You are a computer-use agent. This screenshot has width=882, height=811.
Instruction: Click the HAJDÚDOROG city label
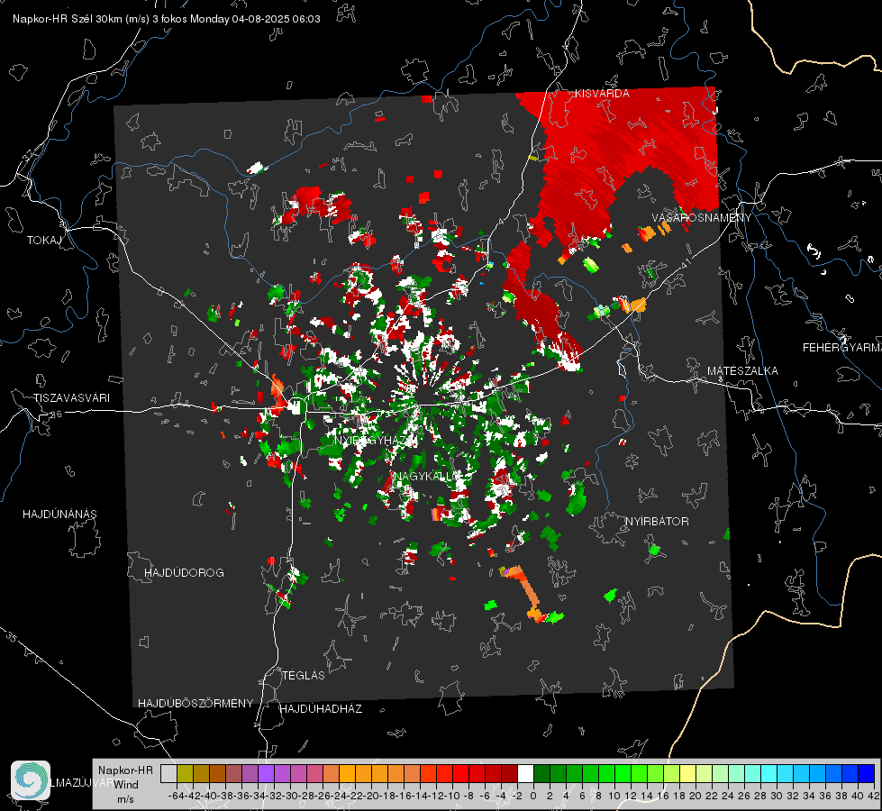point(184,573)
